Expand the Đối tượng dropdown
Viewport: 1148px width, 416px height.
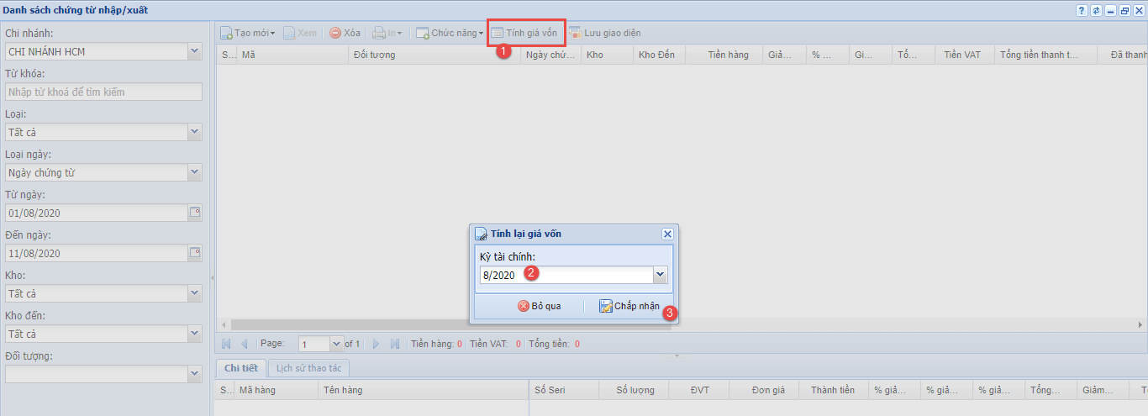click(x=195, y=374)
